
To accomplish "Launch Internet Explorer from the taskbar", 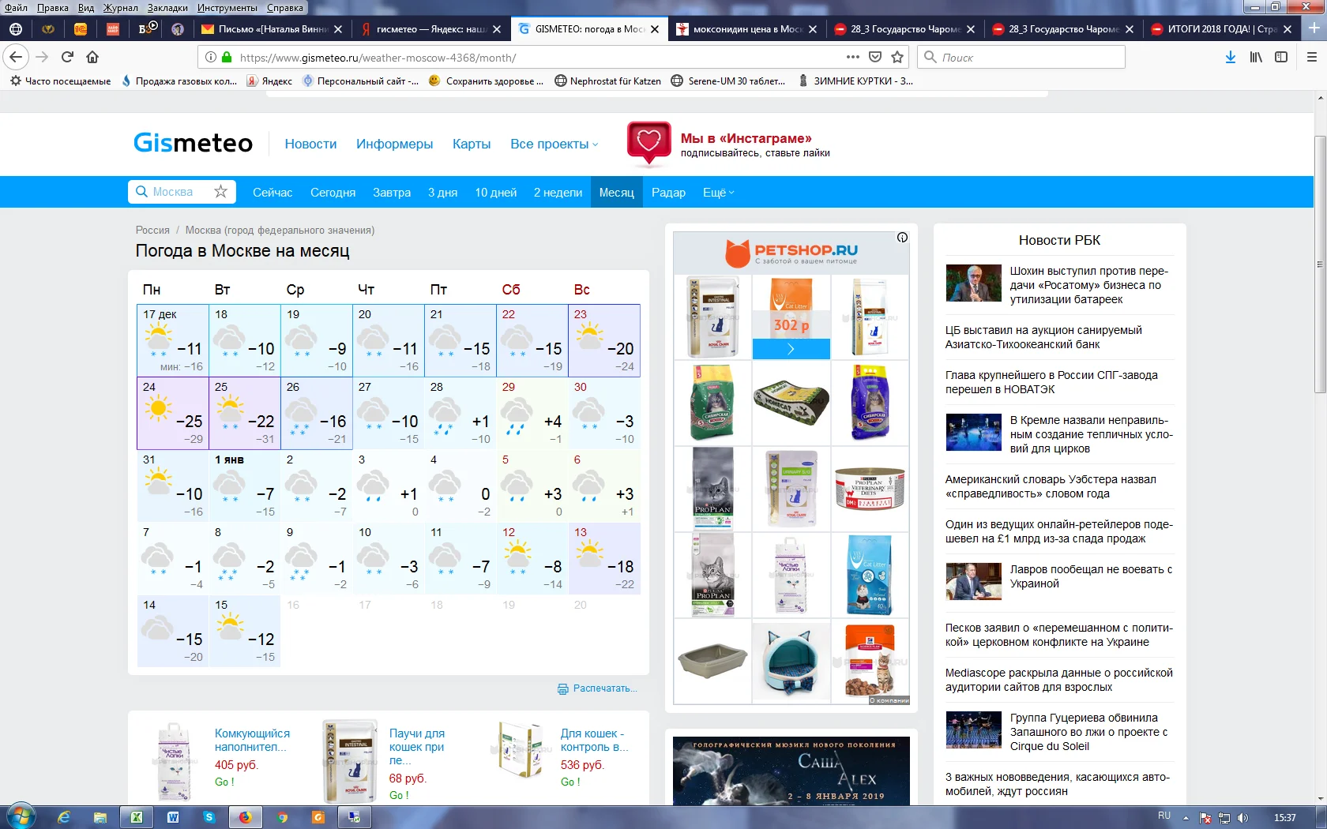I will click(x=64, y=817).
